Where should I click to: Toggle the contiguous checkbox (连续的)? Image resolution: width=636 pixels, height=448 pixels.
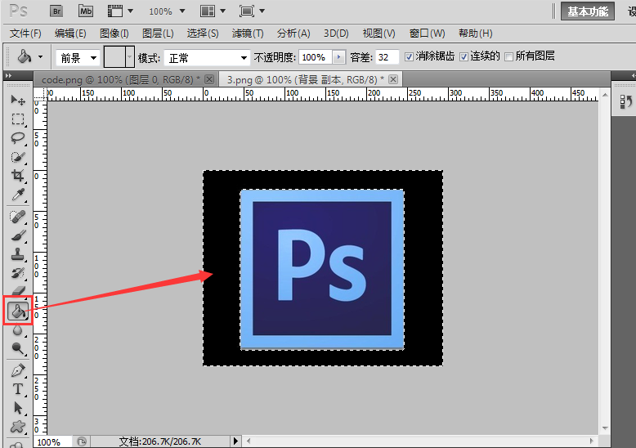(x=464, y=56)
